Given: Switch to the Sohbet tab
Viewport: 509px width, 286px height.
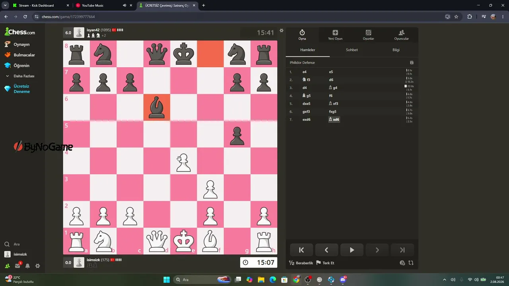Looking at the screenshot, I should click(352, 50).
